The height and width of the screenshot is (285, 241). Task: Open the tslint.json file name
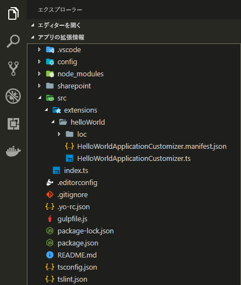coord(72,280)
